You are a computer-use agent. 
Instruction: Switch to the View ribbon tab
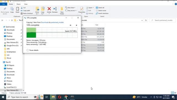[26, 4]
